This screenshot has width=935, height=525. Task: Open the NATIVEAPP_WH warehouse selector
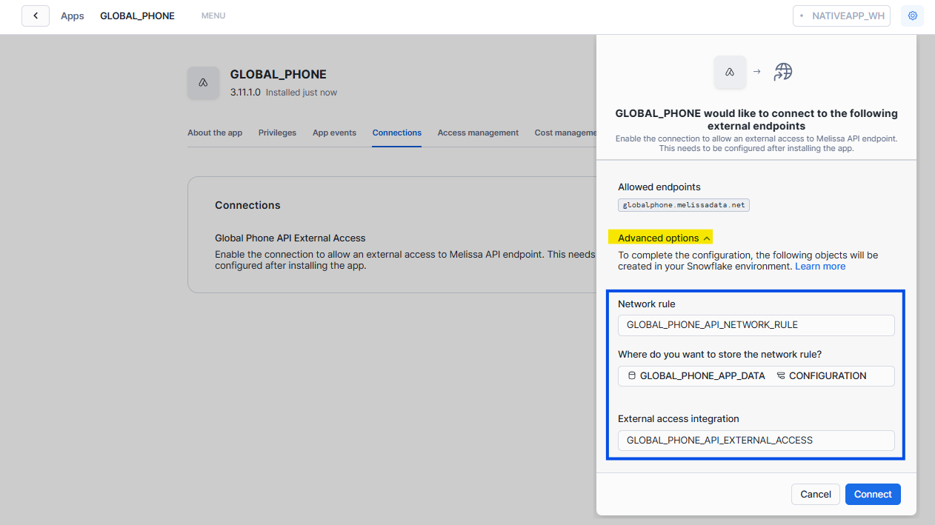[x=841, y=16]
